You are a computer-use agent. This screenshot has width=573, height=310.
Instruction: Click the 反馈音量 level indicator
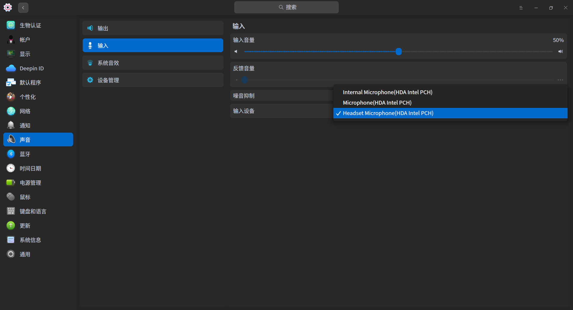click(x=244, y=80)
